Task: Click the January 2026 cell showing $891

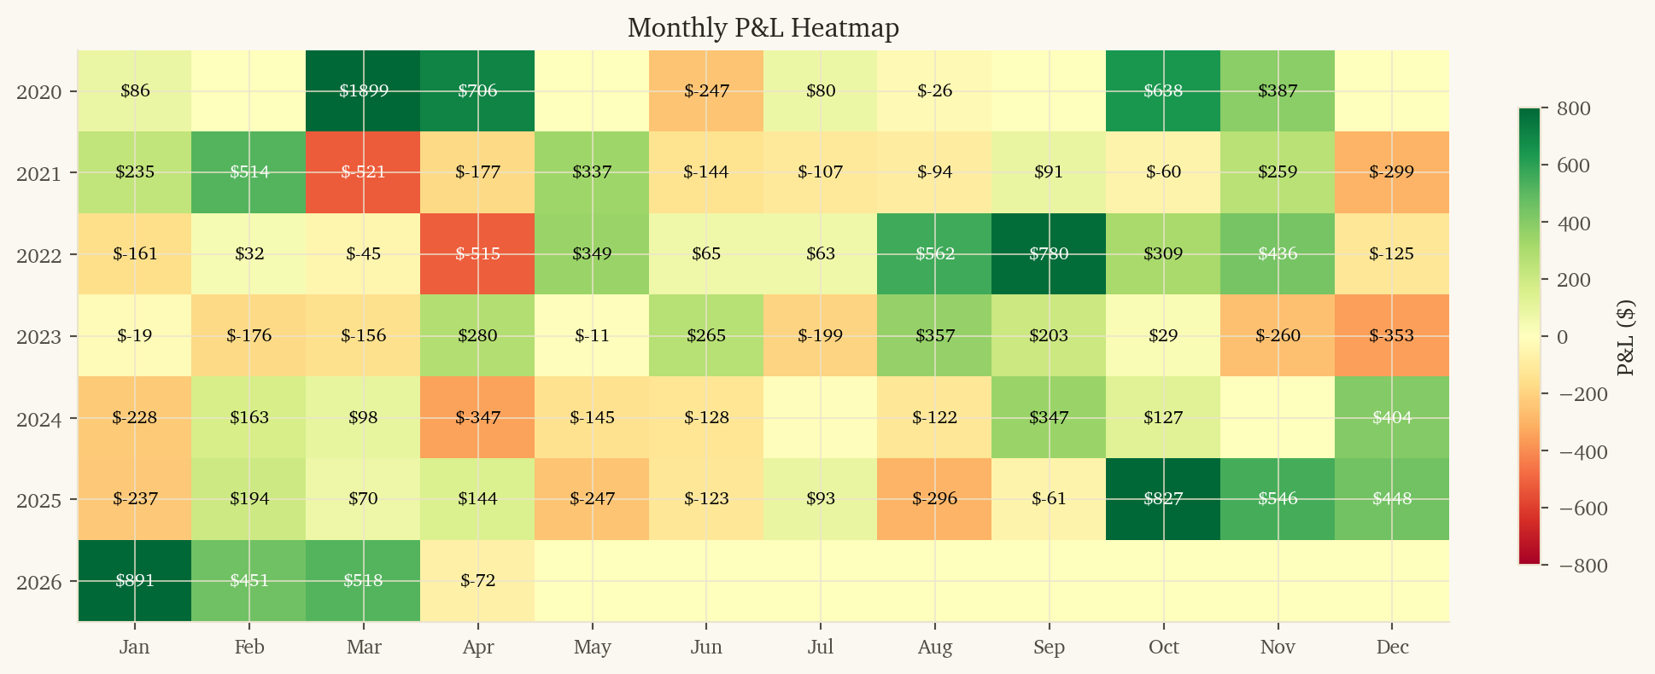Action: tap(135, 581)
